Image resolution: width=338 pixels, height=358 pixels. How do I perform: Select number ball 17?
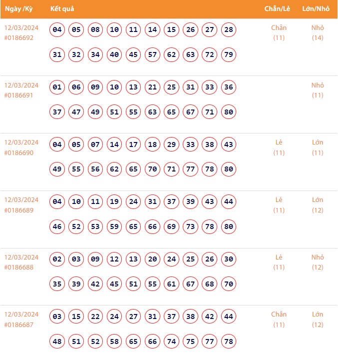133,144
